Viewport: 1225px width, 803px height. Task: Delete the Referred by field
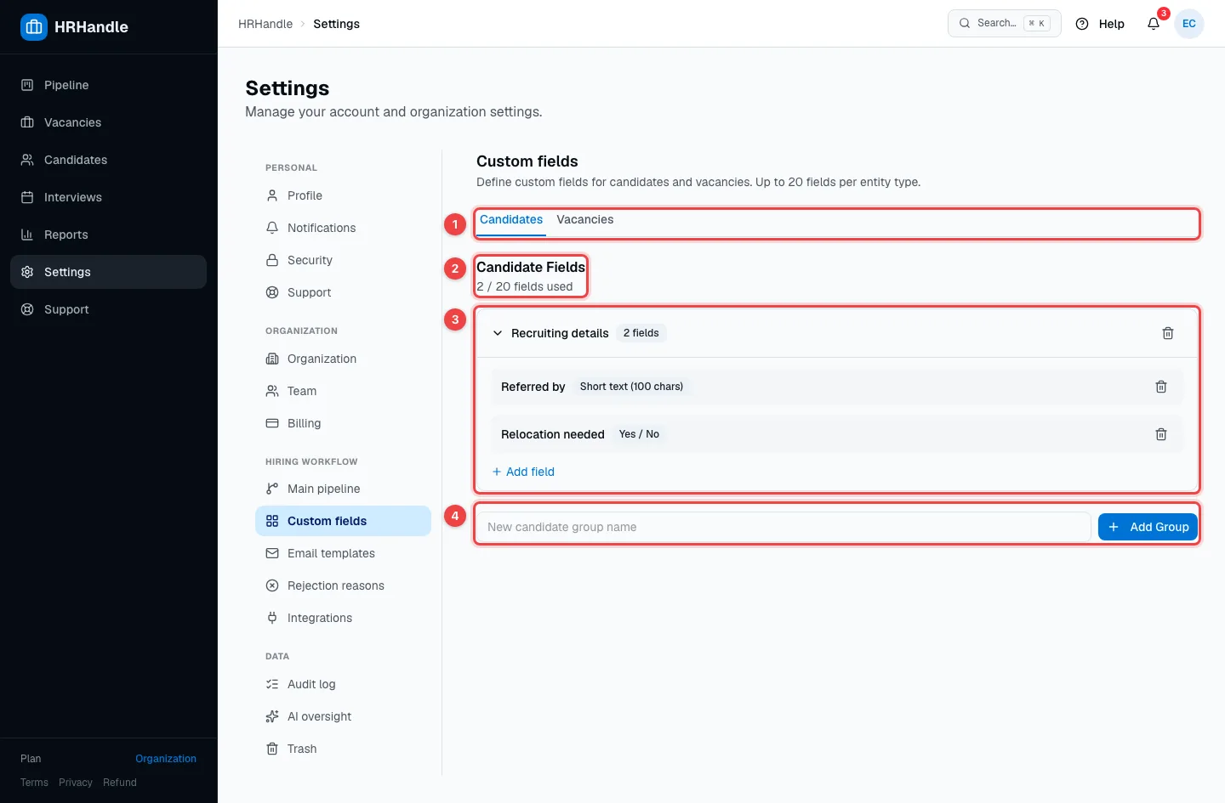pyautogui.click(x=1161, y=387)
